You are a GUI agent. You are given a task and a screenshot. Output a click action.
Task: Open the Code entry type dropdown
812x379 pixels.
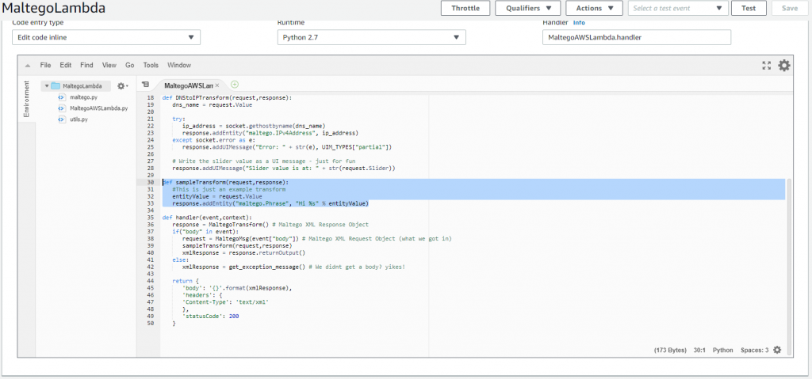coord(106,37)
